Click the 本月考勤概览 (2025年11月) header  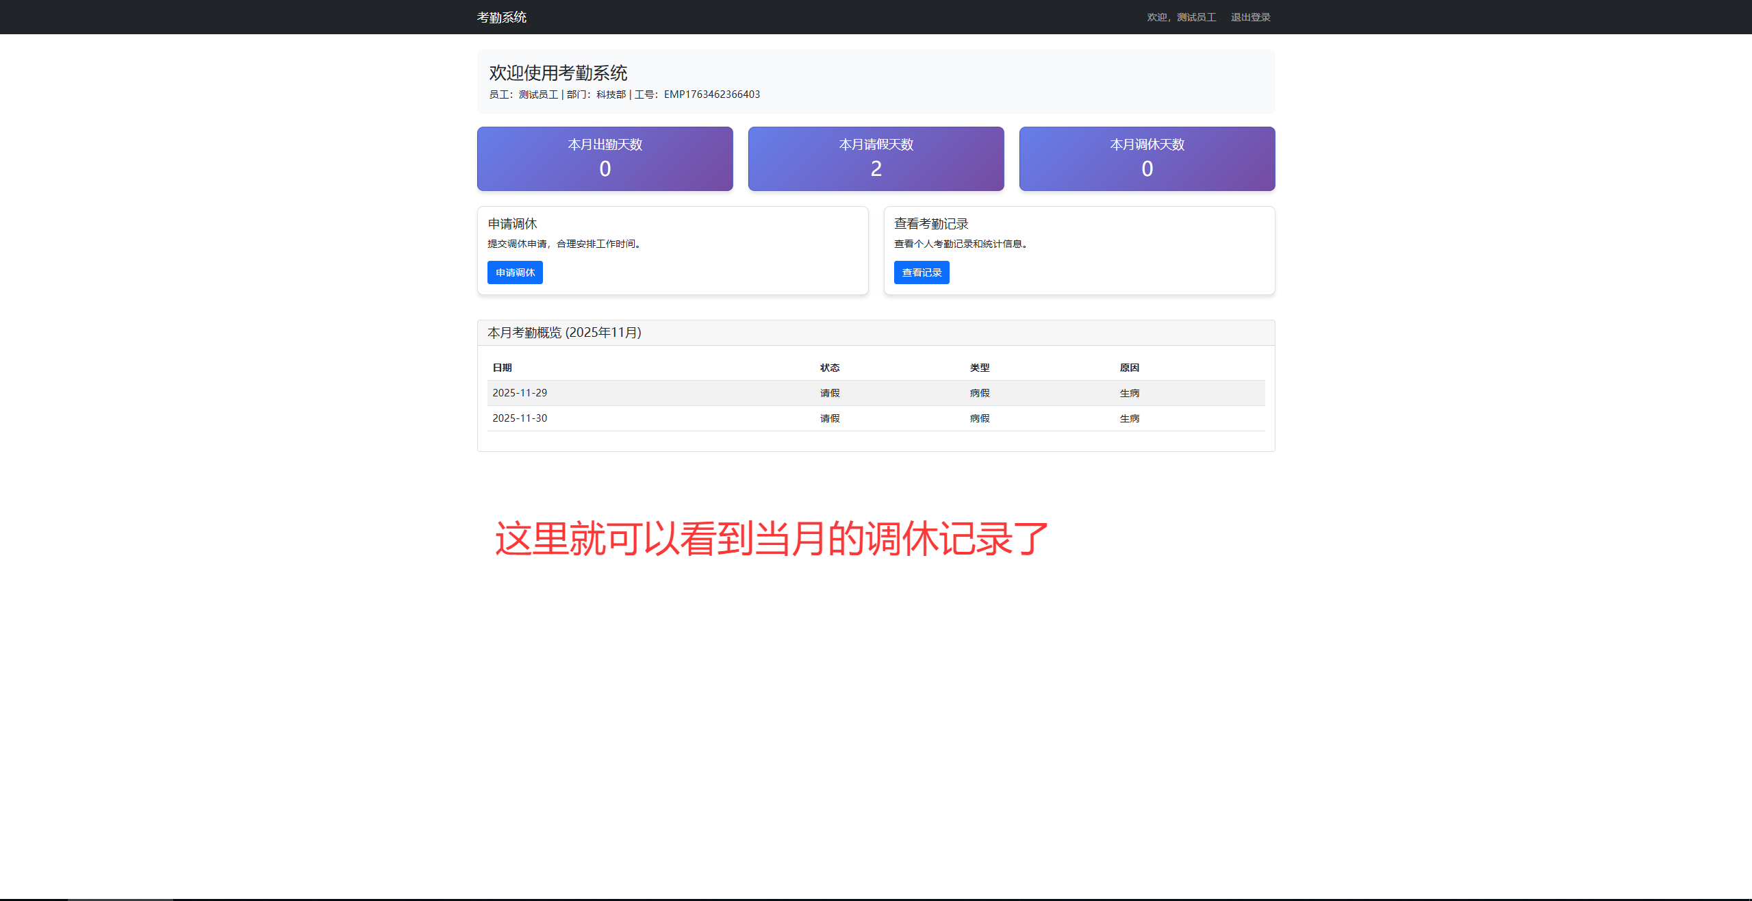point(564,333)
